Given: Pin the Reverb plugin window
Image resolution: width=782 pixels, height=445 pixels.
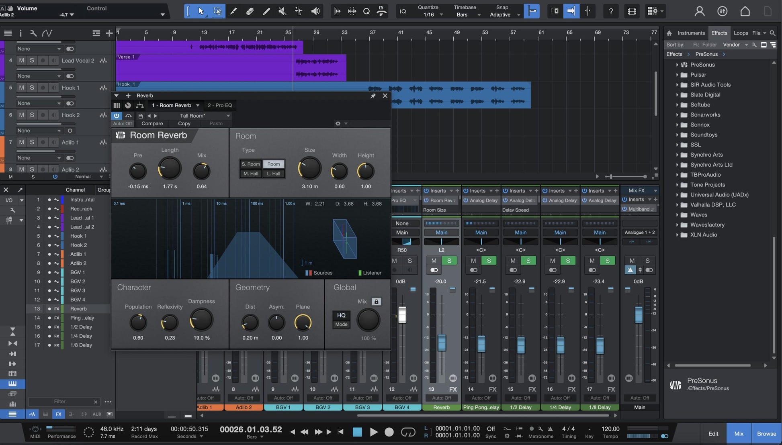Looking at the screenshot, I should 373,96.
